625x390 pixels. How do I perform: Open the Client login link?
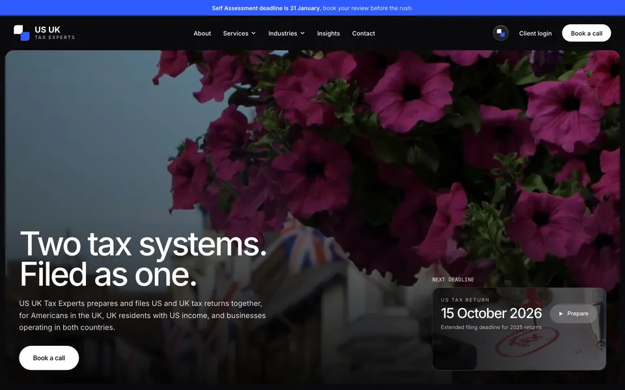(x=535, y=33)
